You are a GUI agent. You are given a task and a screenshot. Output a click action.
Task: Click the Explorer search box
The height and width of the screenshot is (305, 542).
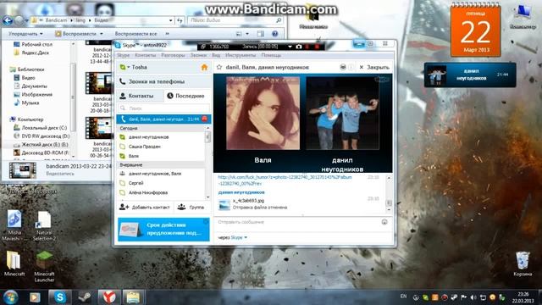(235, 20)
